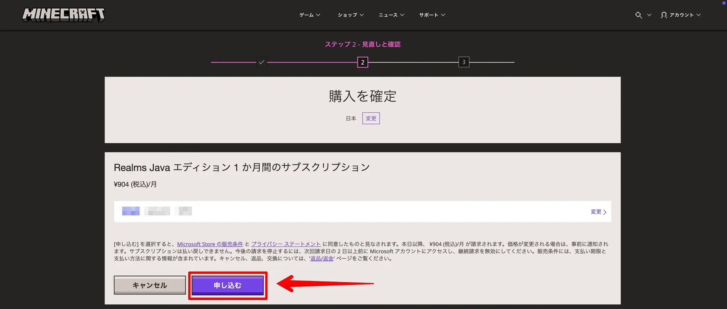Select step 2 progress marker

(x=362, y=62)
